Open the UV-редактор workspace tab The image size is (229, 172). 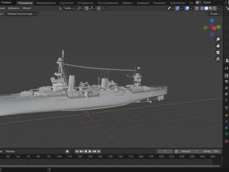[85, 3]
